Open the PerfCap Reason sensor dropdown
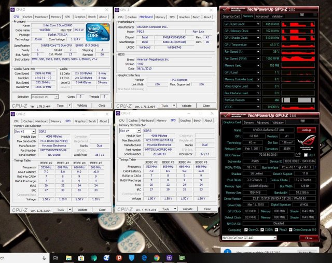 click(x=258, y=100)
